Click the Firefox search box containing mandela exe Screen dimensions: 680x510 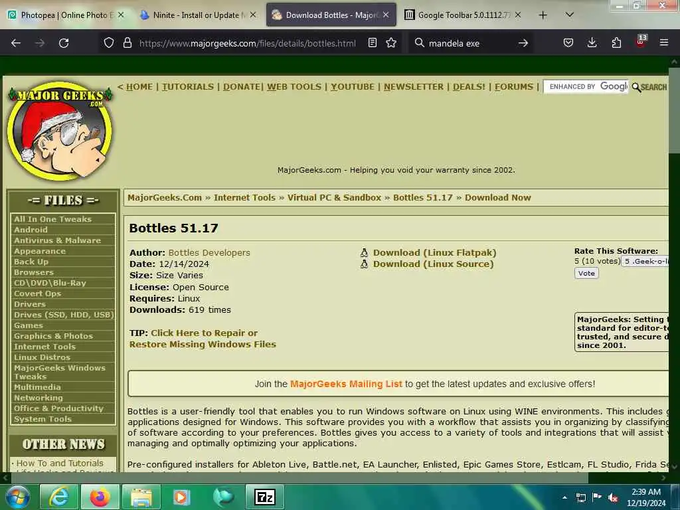[x=471, y=43]
